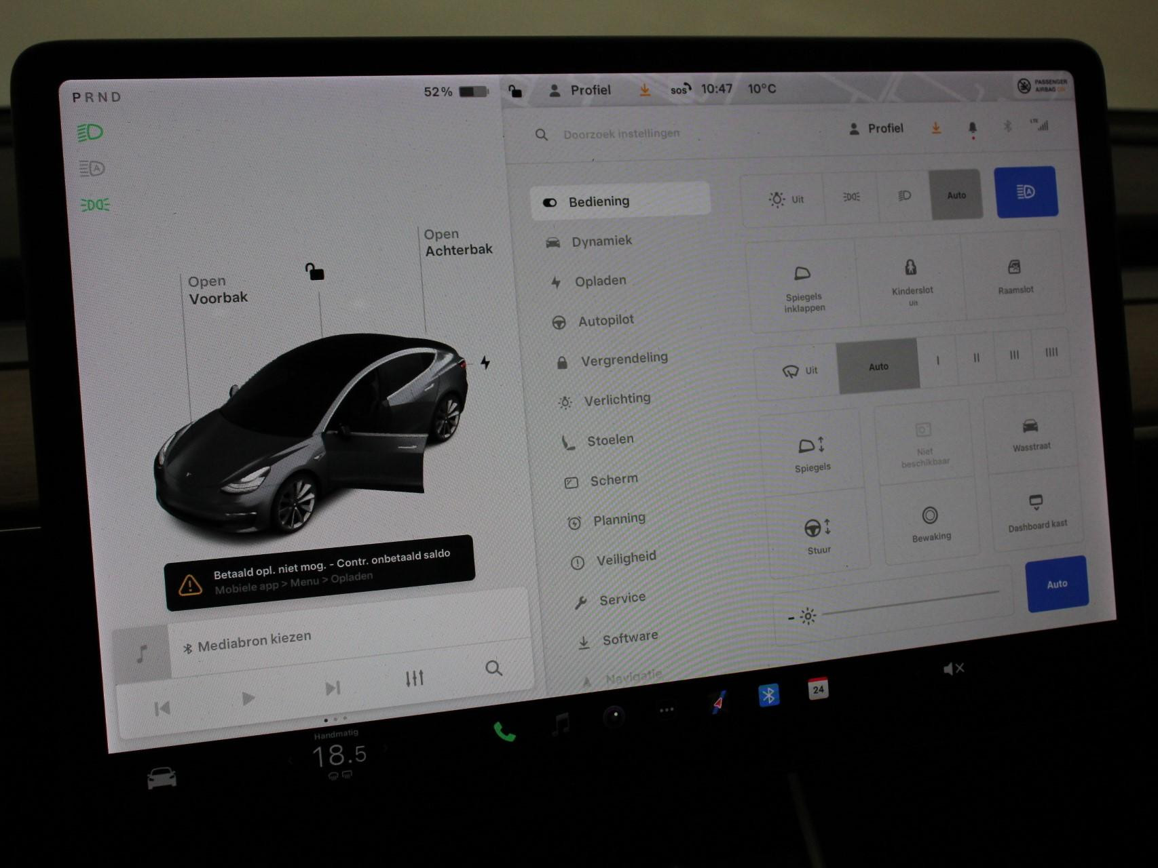Open Achterbak rear trunk

pyautogui.click(x=457, y=242)
